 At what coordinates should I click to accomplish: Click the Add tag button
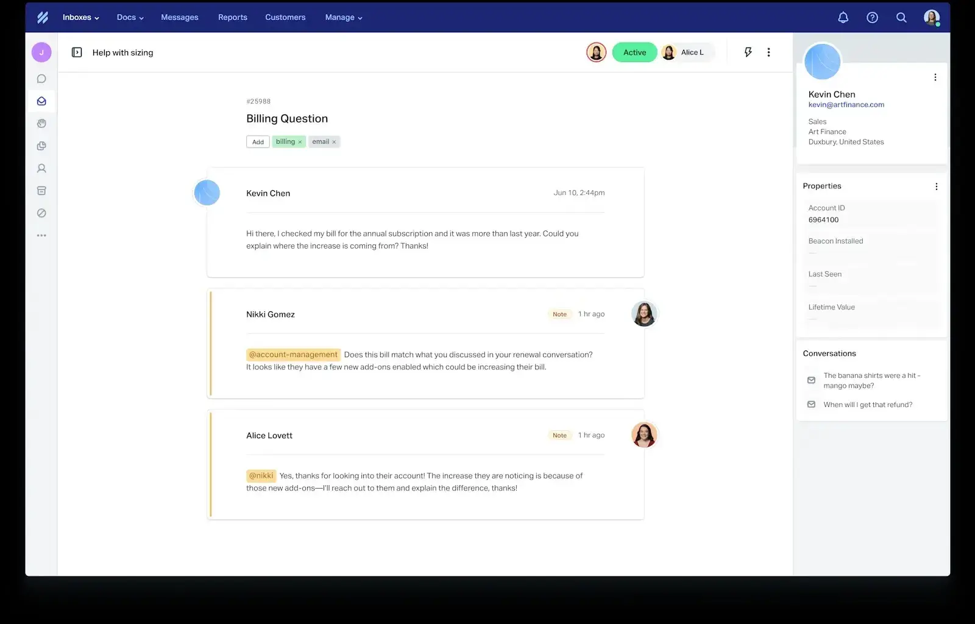(x=258, y=142)
